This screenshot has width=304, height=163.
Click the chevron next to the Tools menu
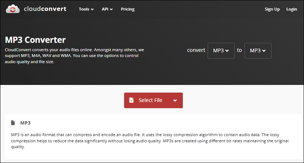pyautogui.click(x=92, y=9)
